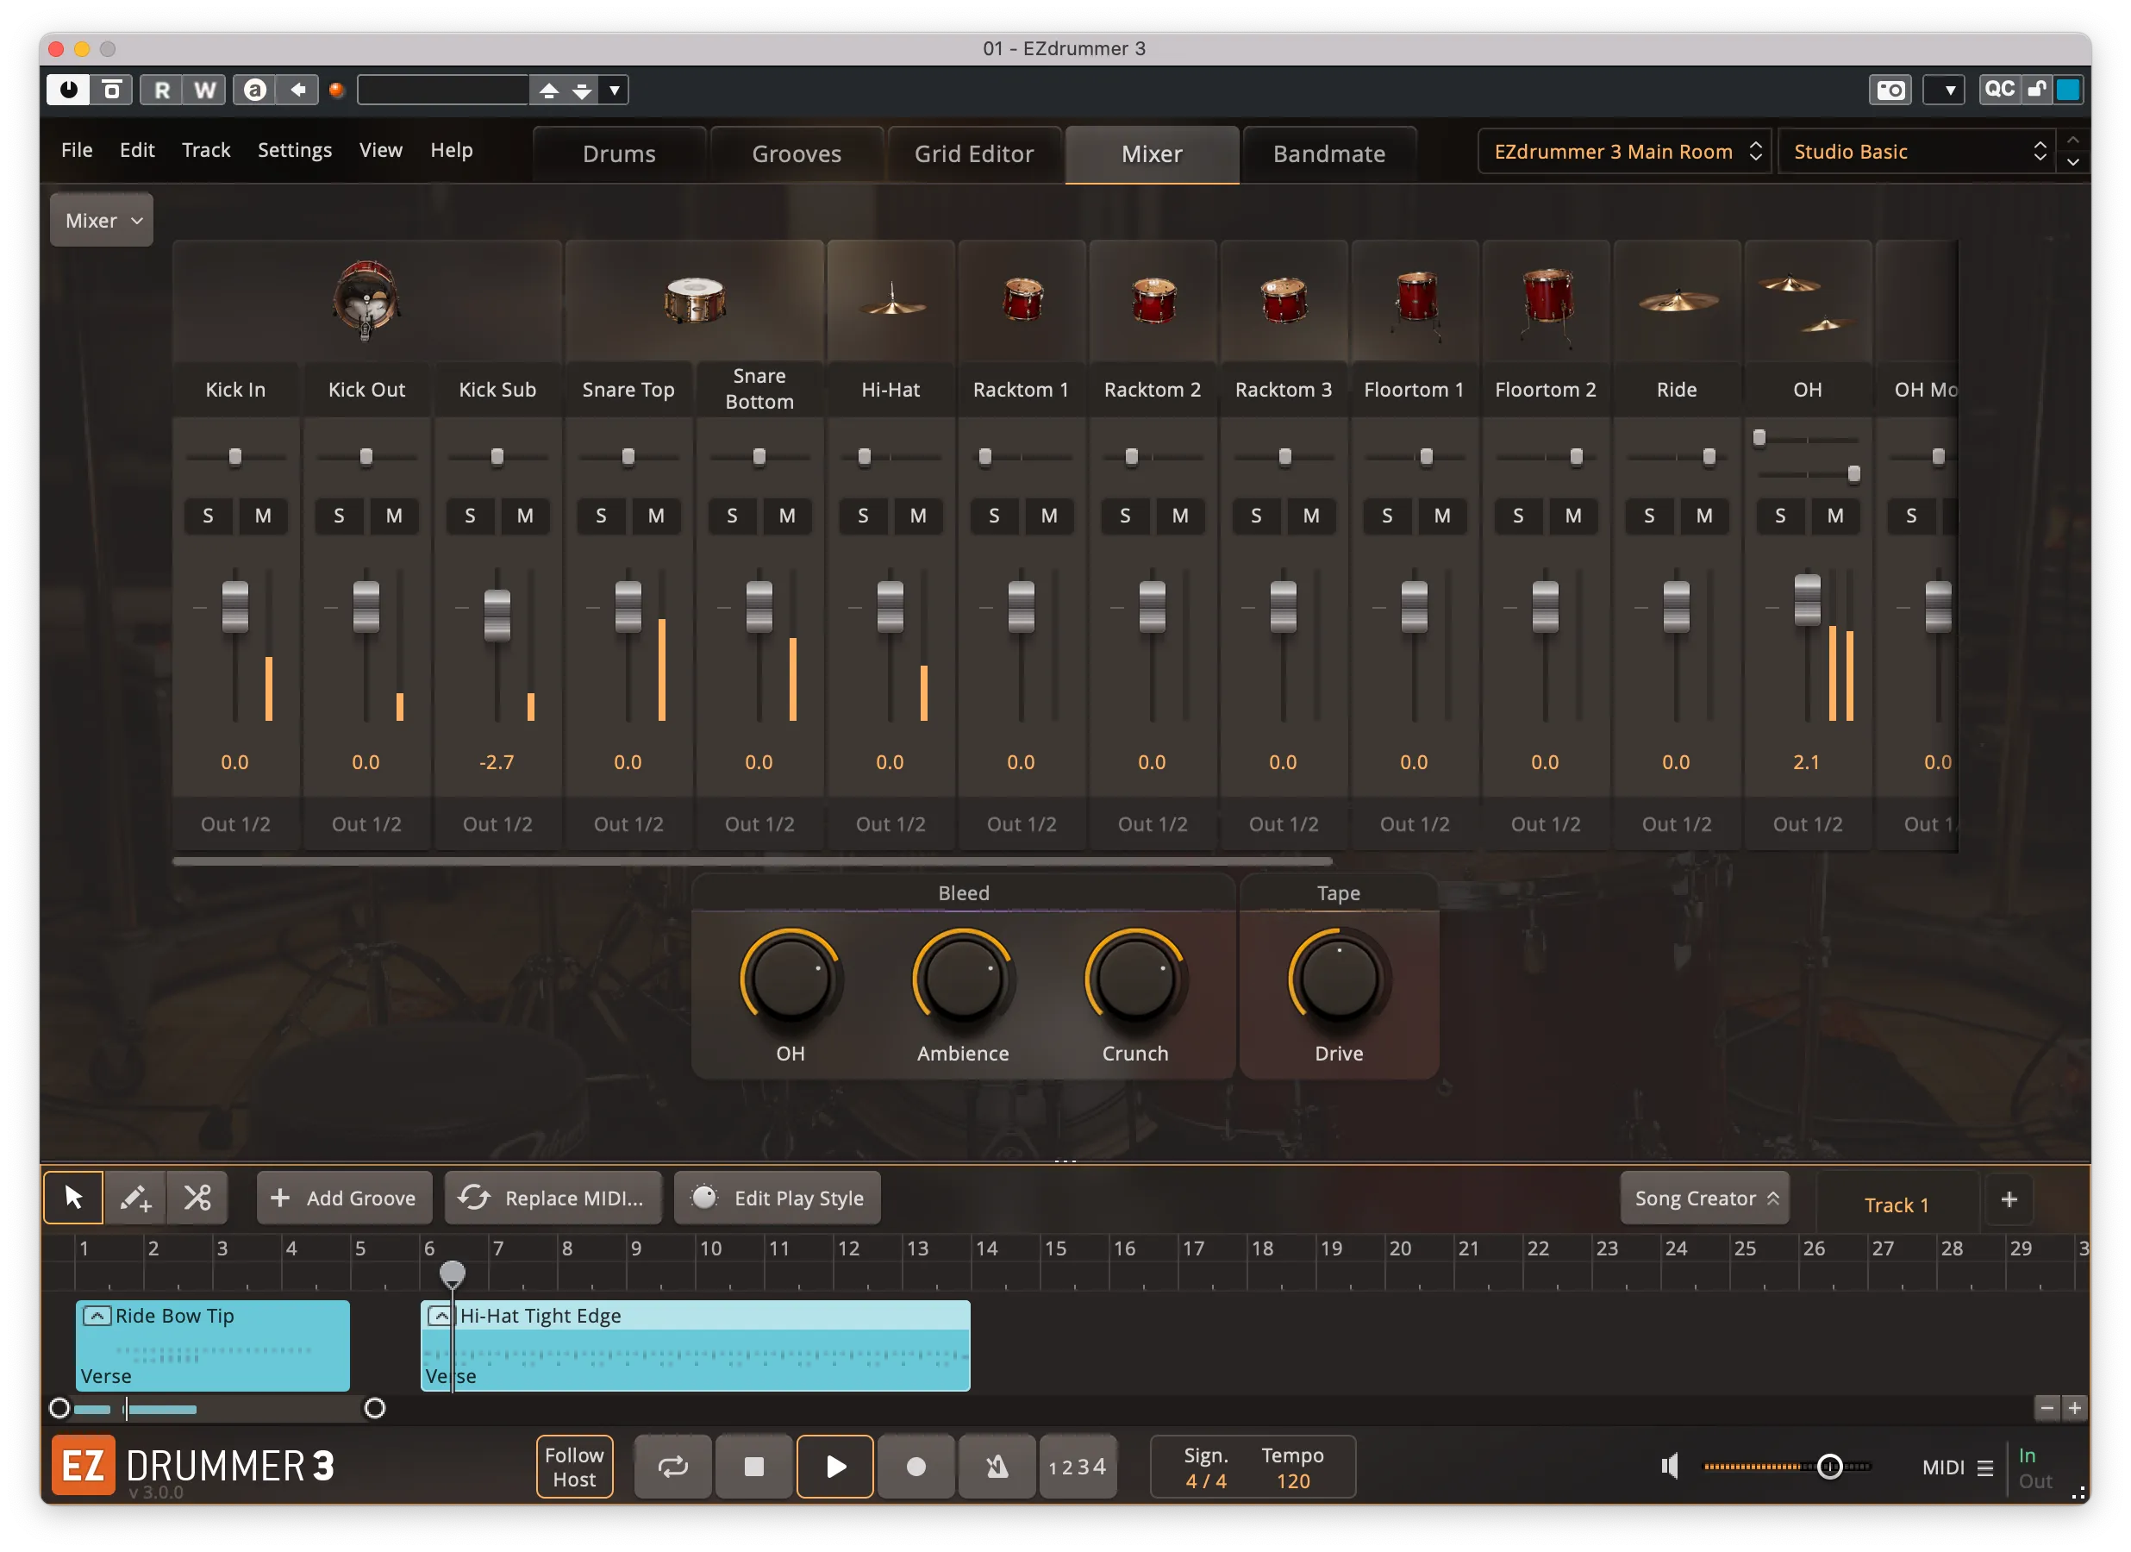The width and height of the screenshot is (2131, 1552).
Task: Open OH output Out 1/2 selector
Action: click(x=1808, y=823)
